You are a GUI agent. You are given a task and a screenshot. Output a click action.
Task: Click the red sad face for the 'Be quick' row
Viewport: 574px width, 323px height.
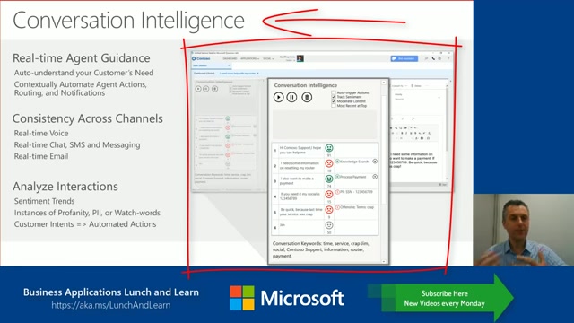[329, 209]
